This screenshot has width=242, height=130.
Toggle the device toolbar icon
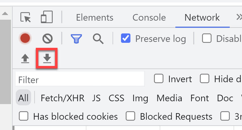tap(46, 17)
